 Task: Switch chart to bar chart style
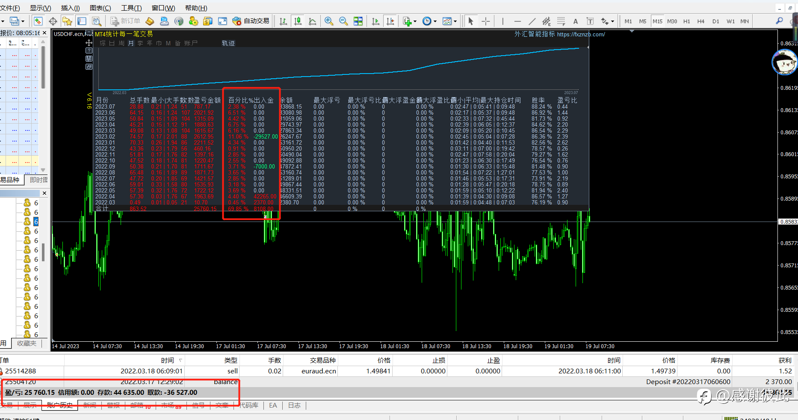[283, 21]
